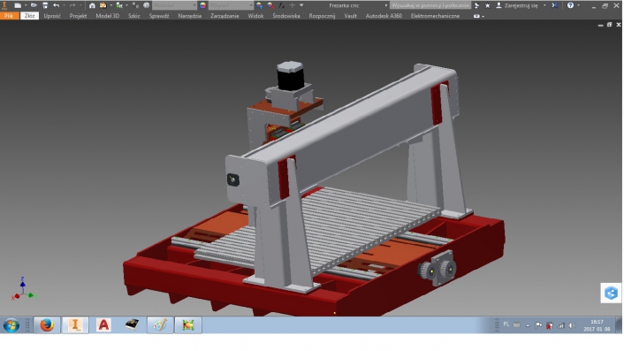
Task: Show hidden tray icons arrow
Action: click(528, 325)
